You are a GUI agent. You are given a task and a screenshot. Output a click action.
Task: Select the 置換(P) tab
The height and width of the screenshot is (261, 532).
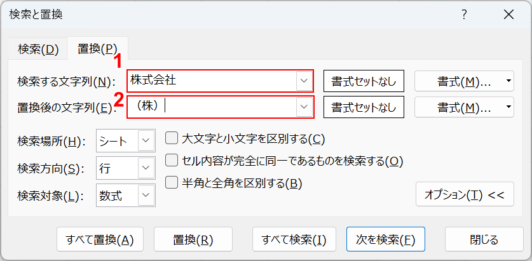pos(97,49)
